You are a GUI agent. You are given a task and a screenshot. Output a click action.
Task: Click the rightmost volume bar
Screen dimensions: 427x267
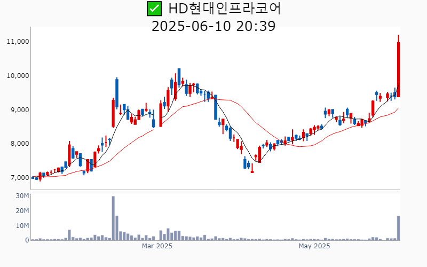(x=398, y=228)
